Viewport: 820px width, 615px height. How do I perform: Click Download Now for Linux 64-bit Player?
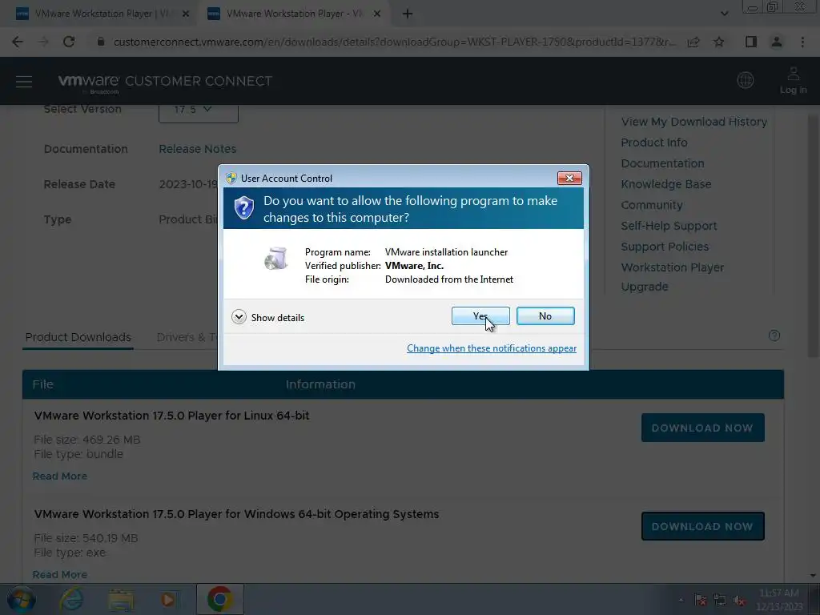[x=703, y=428]
